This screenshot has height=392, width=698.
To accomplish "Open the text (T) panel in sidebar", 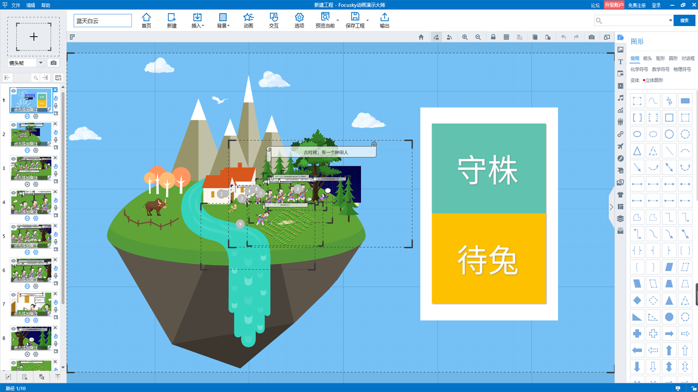I will 621,62.
